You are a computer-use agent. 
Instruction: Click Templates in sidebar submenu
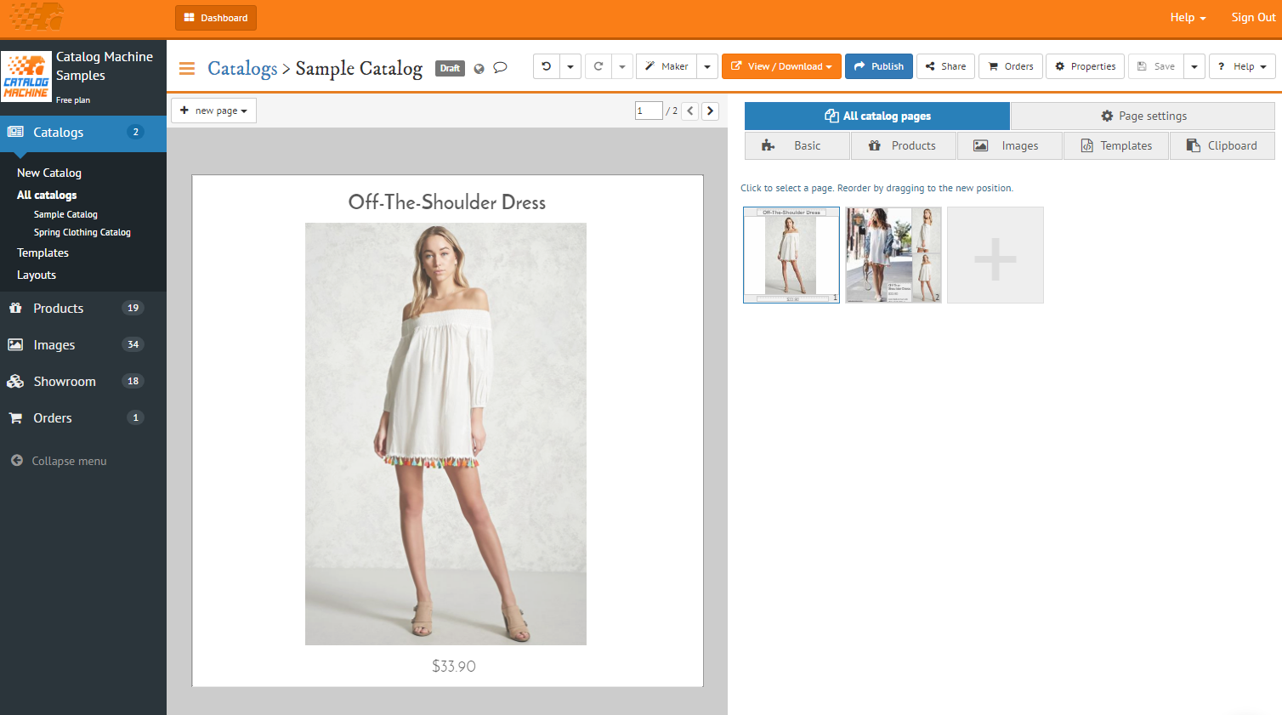43,253
